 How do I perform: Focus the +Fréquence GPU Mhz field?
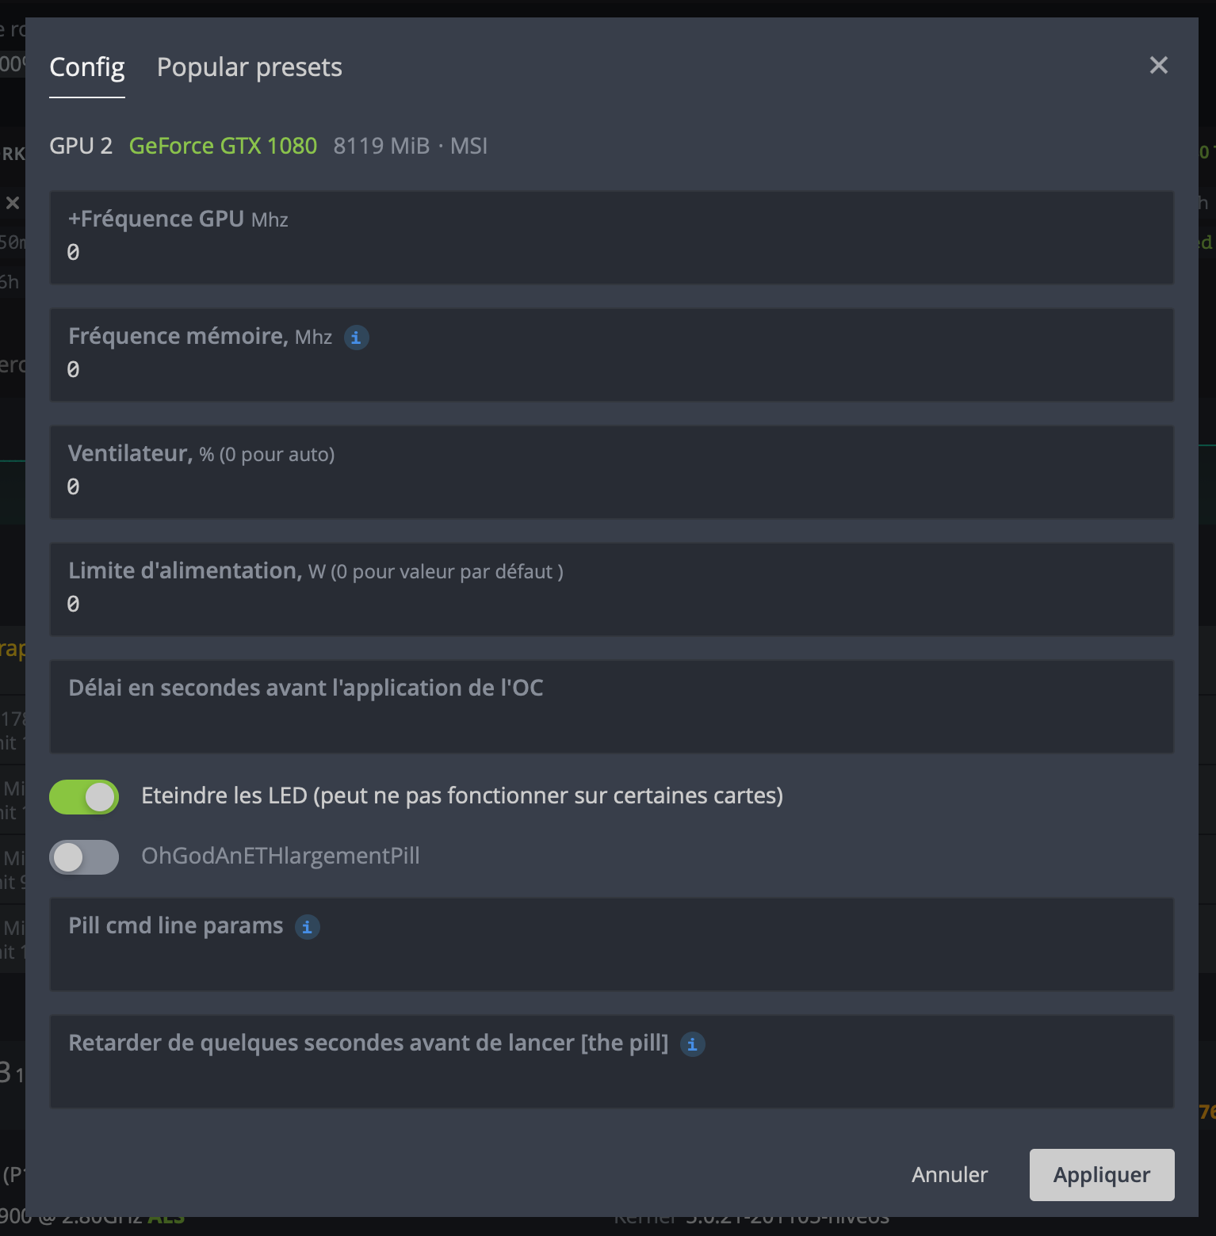610,252
